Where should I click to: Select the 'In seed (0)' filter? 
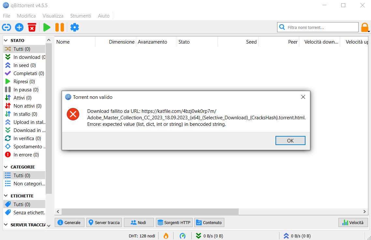coord(24,65)
